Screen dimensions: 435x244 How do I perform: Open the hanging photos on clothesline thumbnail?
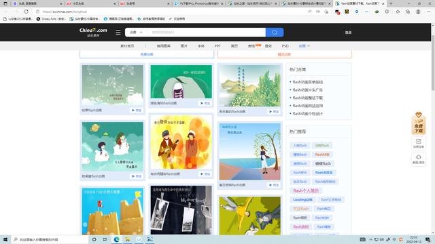coord(181,210)
